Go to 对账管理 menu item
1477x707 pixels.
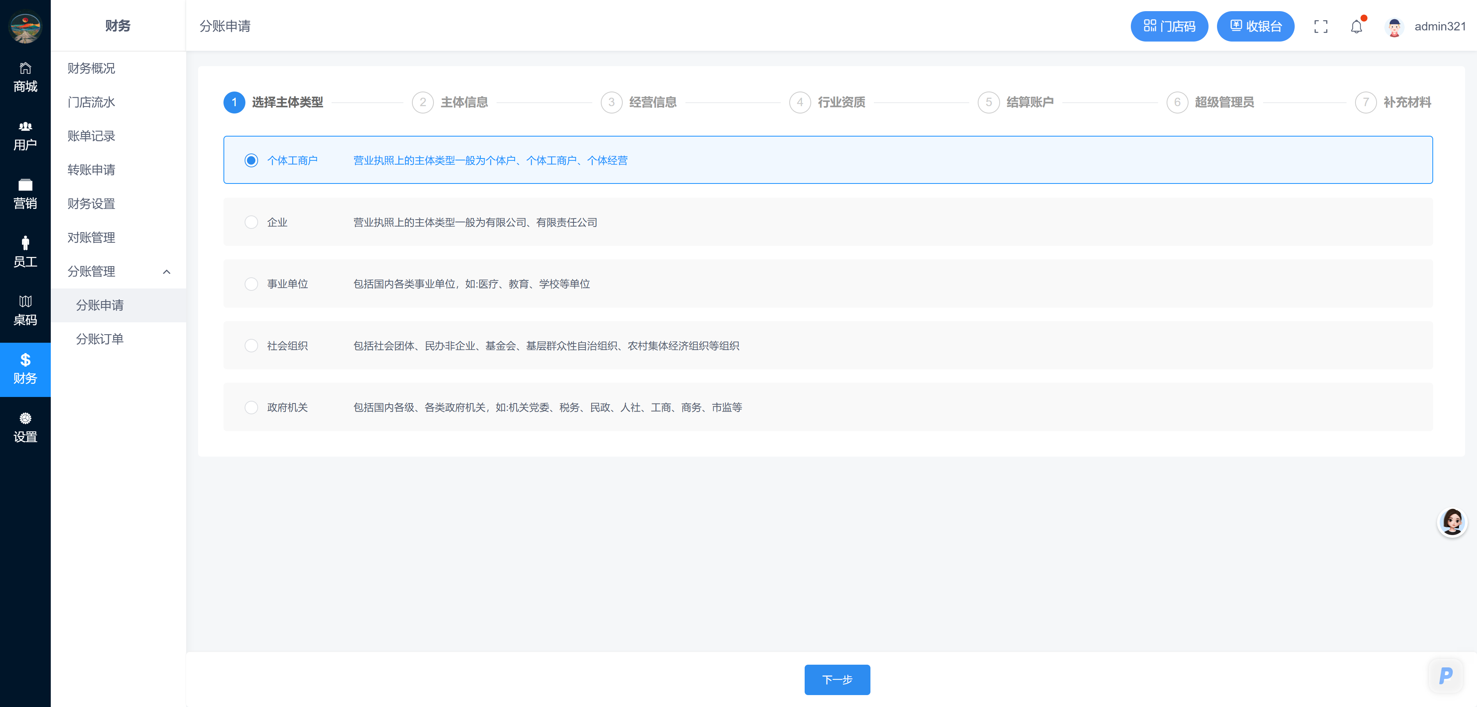[118, 237]
